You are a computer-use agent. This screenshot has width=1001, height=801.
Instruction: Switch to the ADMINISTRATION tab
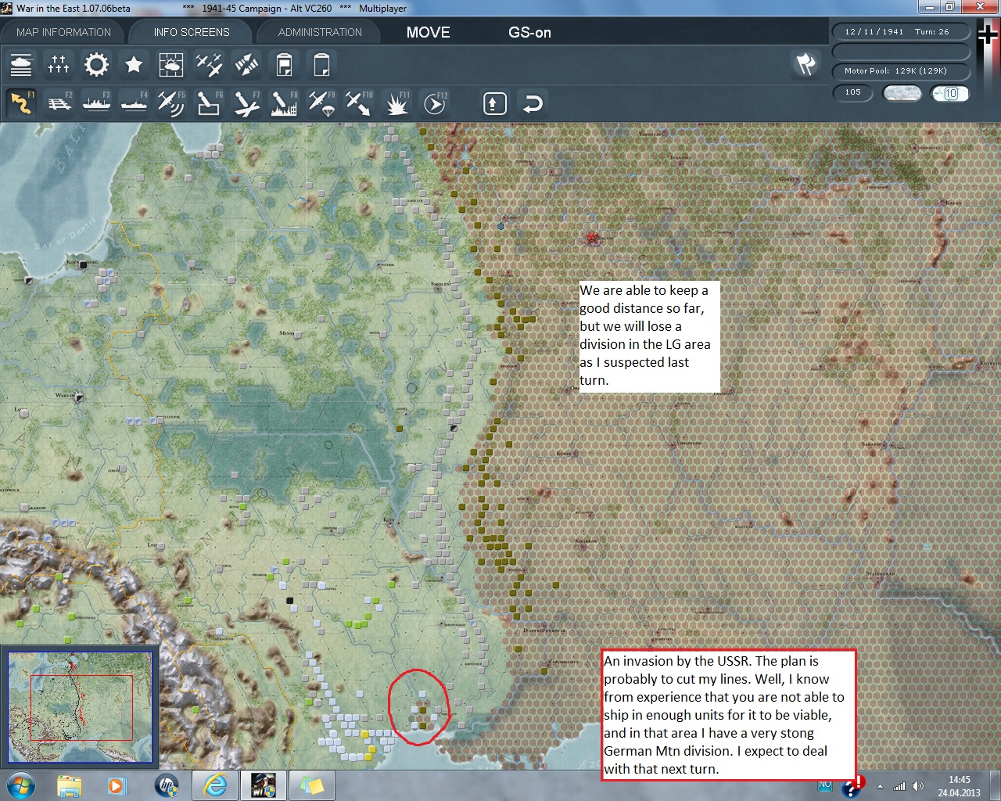pos(320,32)
